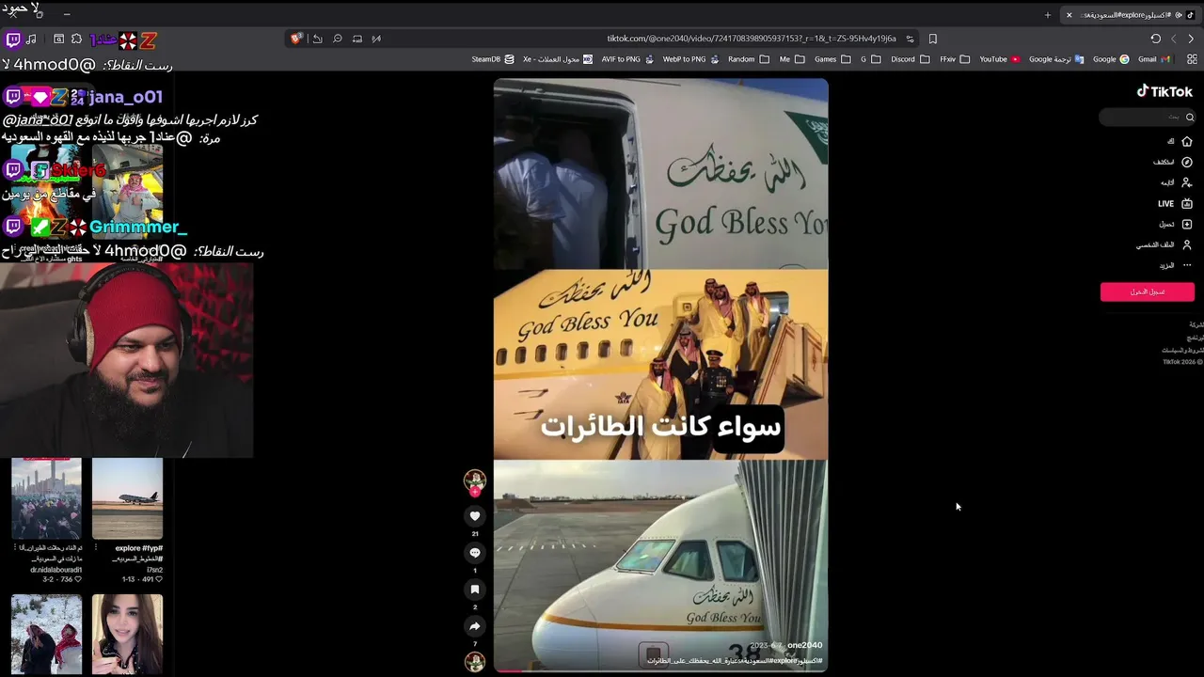Open the YouTube bookmark
Image resolution: width=1204 pixels, height=677 pixels.
pyautogui.click(x=999, y=59)
